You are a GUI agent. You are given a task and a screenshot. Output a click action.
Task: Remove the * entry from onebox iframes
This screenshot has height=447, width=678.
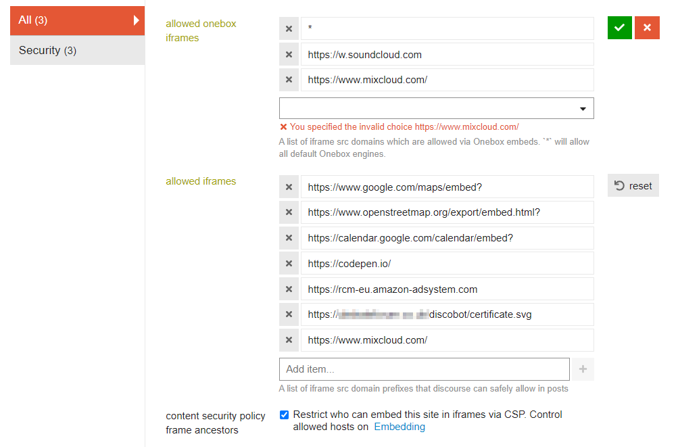[289, 28]
